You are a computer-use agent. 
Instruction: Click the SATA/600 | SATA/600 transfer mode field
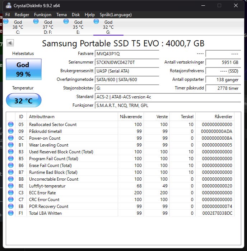point(127,80)
